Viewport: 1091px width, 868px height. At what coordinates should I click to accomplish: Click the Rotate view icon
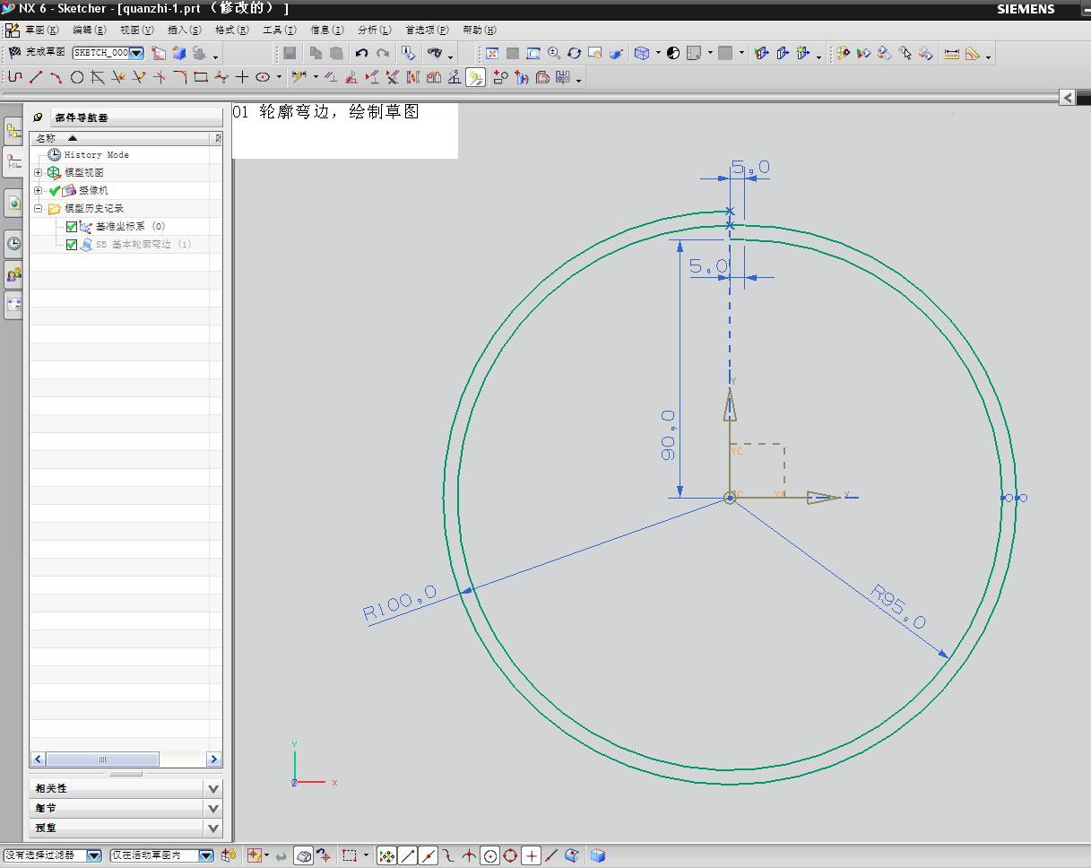[x=575, y=54]
